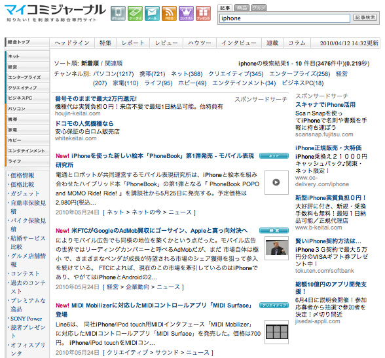Switch to the 商品 search tab
Viewport: 385px width, 358px height.
(x=242, y=8)
